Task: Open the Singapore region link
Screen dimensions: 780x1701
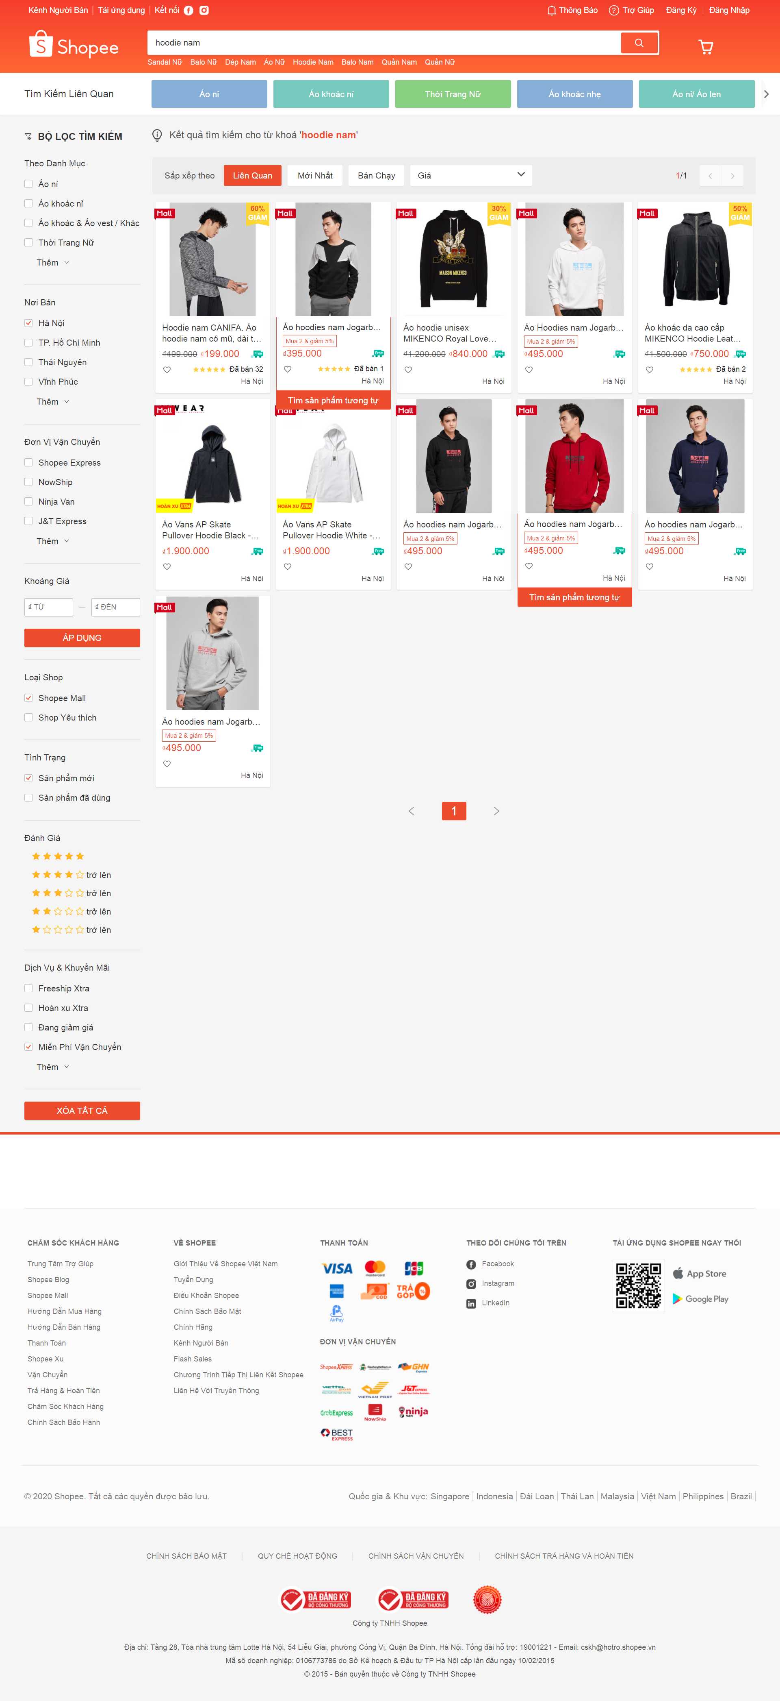Action: (x=450, y=1496)
